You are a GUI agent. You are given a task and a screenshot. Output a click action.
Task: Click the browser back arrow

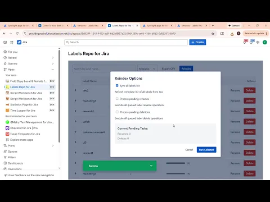pyautogui.click(x=4, y=34)
